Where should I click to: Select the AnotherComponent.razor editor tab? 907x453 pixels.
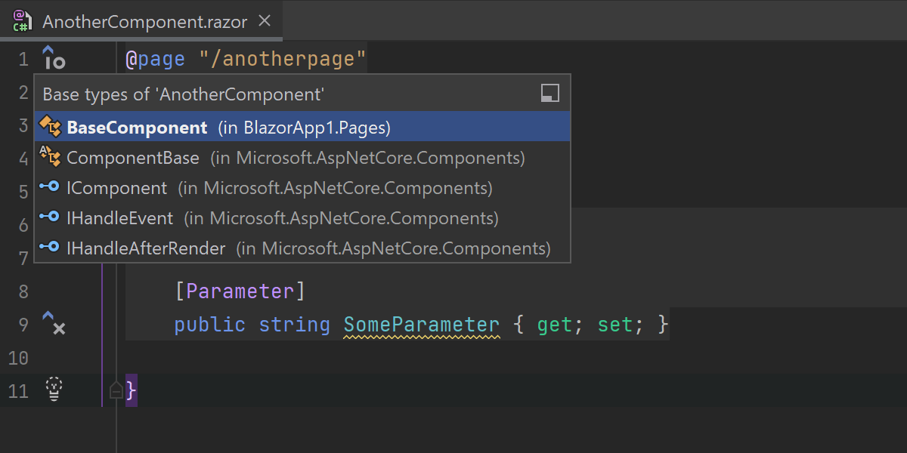click(144, 21)
